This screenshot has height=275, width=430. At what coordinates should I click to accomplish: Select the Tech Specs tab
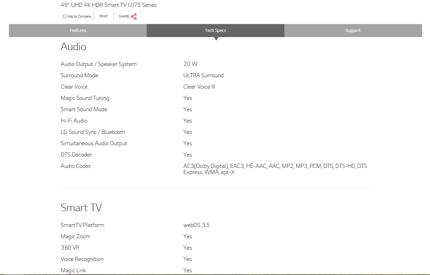(216, 31)
